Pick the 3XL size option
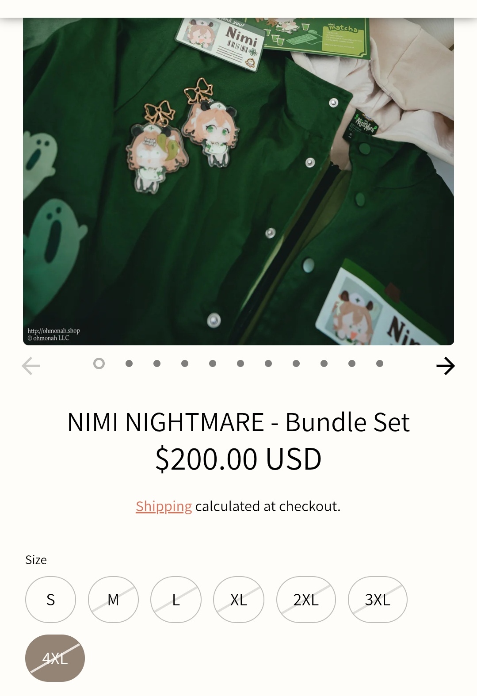Image resolution: width=477 pixels, height=696 pixels. [378, 600]
